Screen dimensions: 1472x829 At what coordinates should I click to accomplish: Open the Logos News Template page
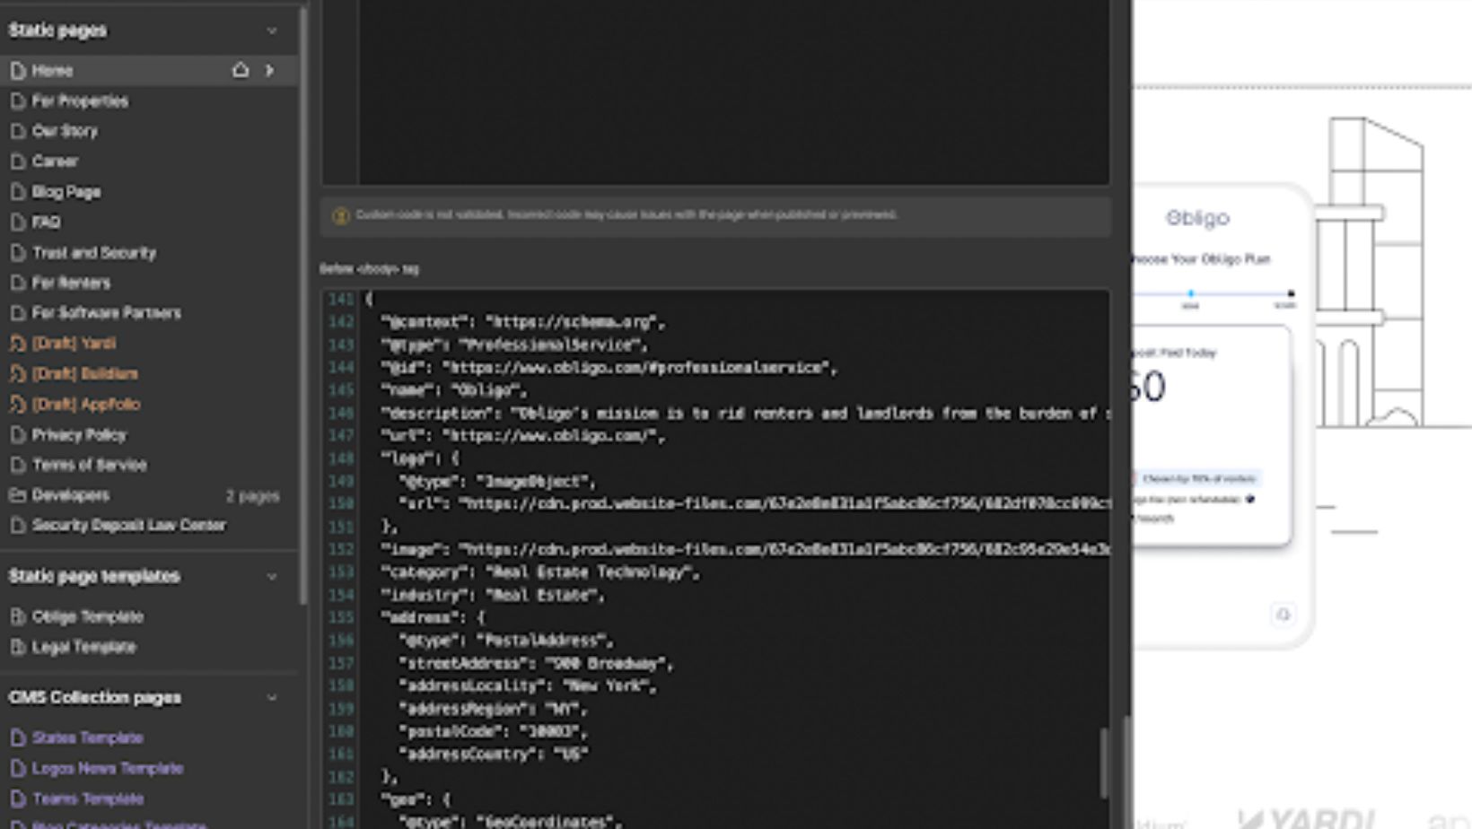click(108, 768)
